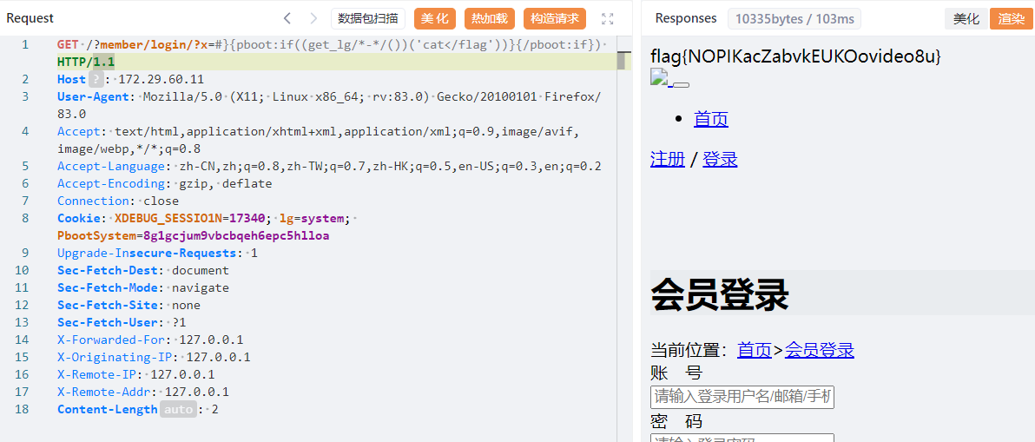Click the next request right arrow
Screen dimensions: 1035x442
tap(313, 18)
